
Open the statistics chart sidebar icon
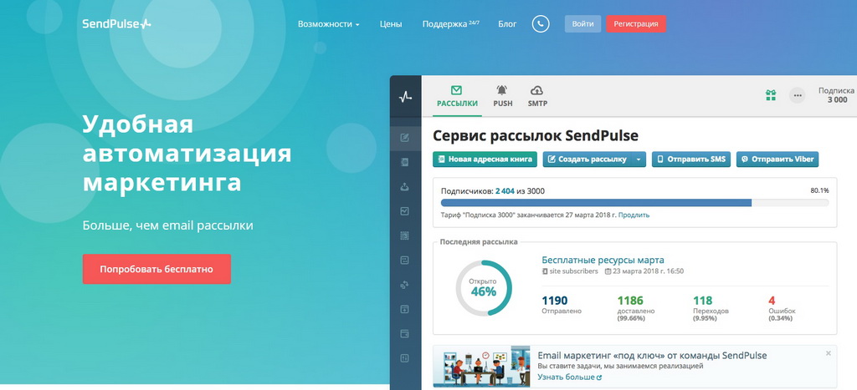tap(405, 211)
